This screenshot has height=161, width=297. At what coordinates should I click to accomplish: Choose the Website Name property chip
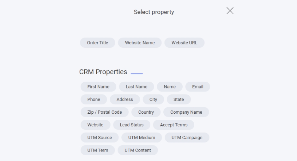pyautogui.click(x=140, y=43)
